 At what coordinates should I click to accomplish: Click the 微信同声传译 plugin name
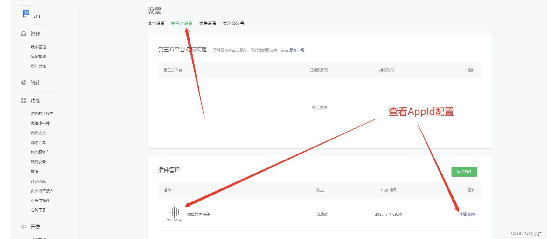click(x=198, y=214)
